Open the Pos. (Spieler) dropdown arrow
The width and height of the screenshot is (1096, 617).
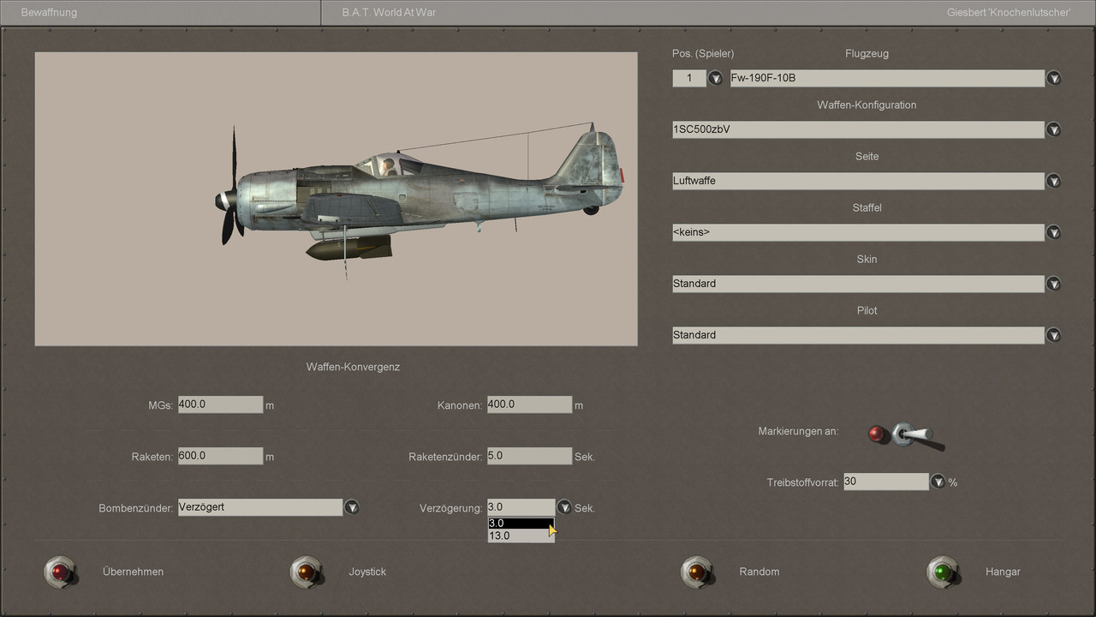pos(715,78)
